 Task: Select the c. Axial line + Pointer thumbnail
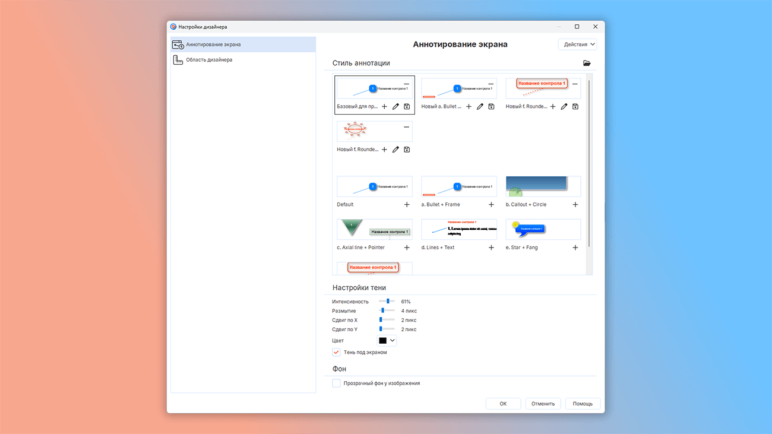[374, 229]
